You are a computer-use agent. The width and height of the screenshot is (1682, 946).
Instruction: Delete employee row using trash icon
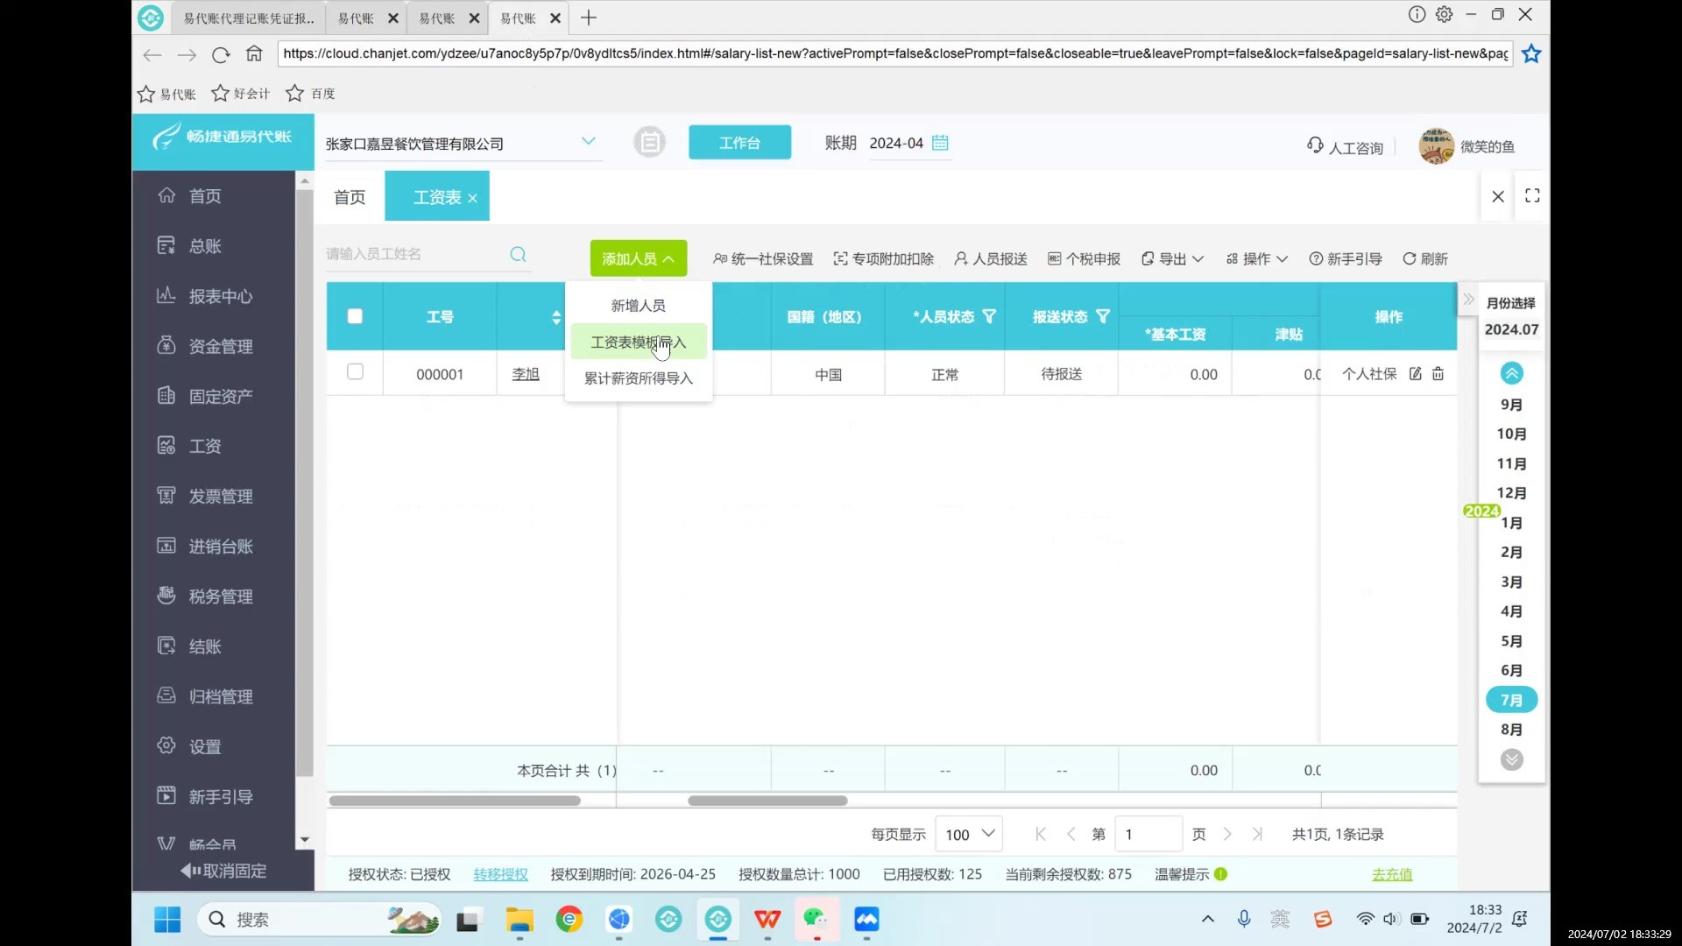pyautogui.click(x=1438, y=374)
